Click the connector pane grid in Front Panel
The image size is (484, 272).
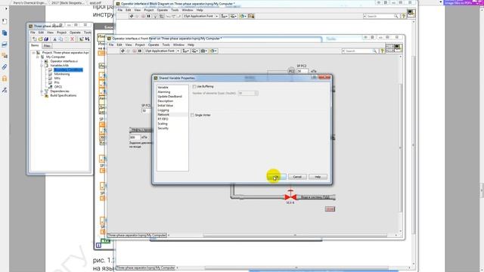(x=390, y=48)
